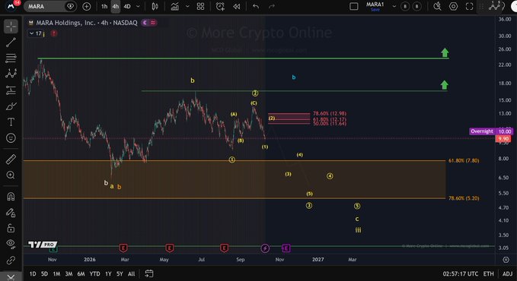Viewport: 517px width, 281px height.
Task: Select the 6M date range
Action: click(81, 273)
